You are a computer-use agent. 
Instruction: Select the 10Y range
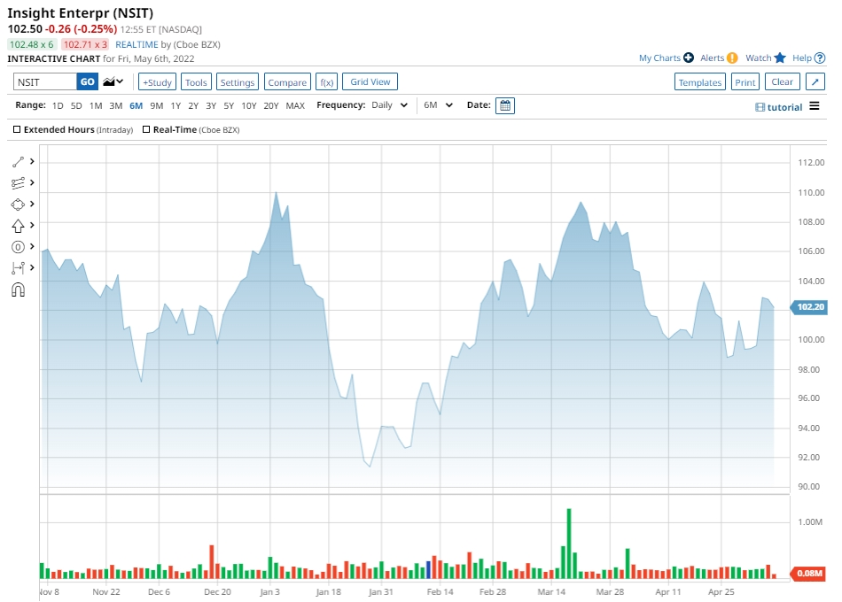pyautogui.click(x=249, y=105)
